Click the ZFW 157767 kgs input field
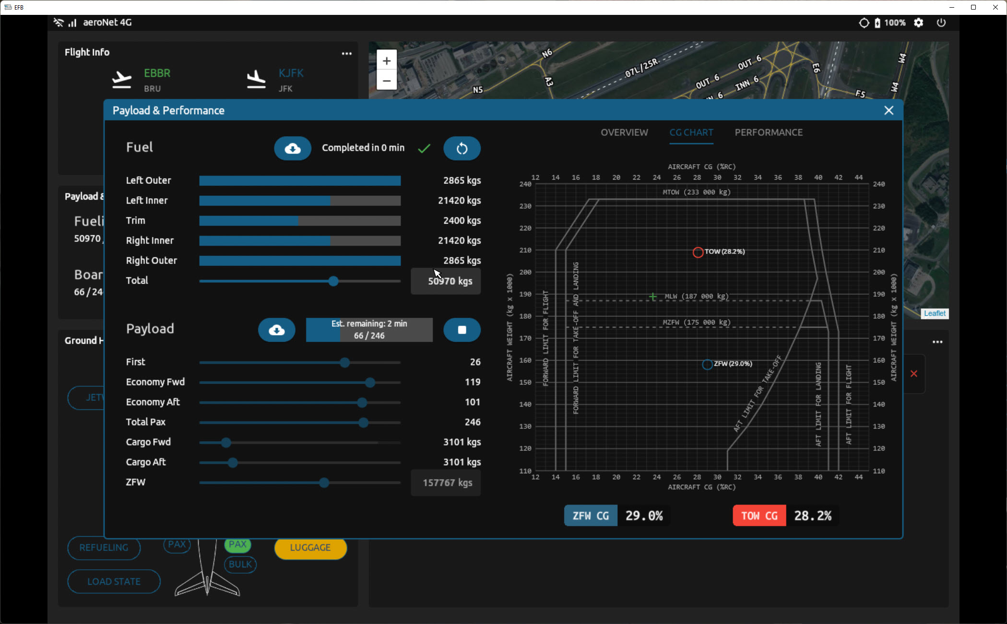Image resolution: width=1007 pixels, height=624 pixels. pos(446,483)
